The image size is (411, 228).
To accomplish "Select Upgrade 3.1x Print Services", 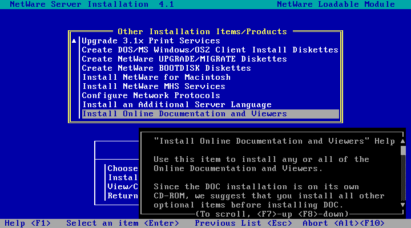I will (x=151, y=41).
